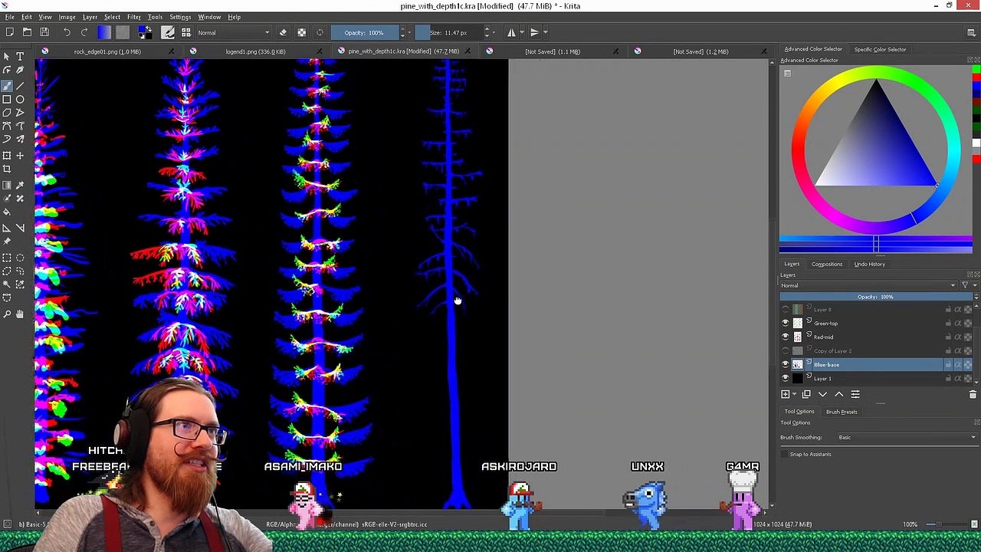Switch to logend1.png document tab
The height and width of the screenshot is (552, 981).
point(255,51)
